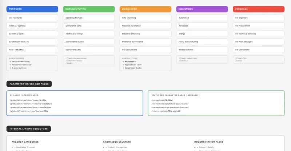The width and height of the screenshot is (291, 151).
Task: Open the purple INDUSTRIES header
Action: point(202,9)
